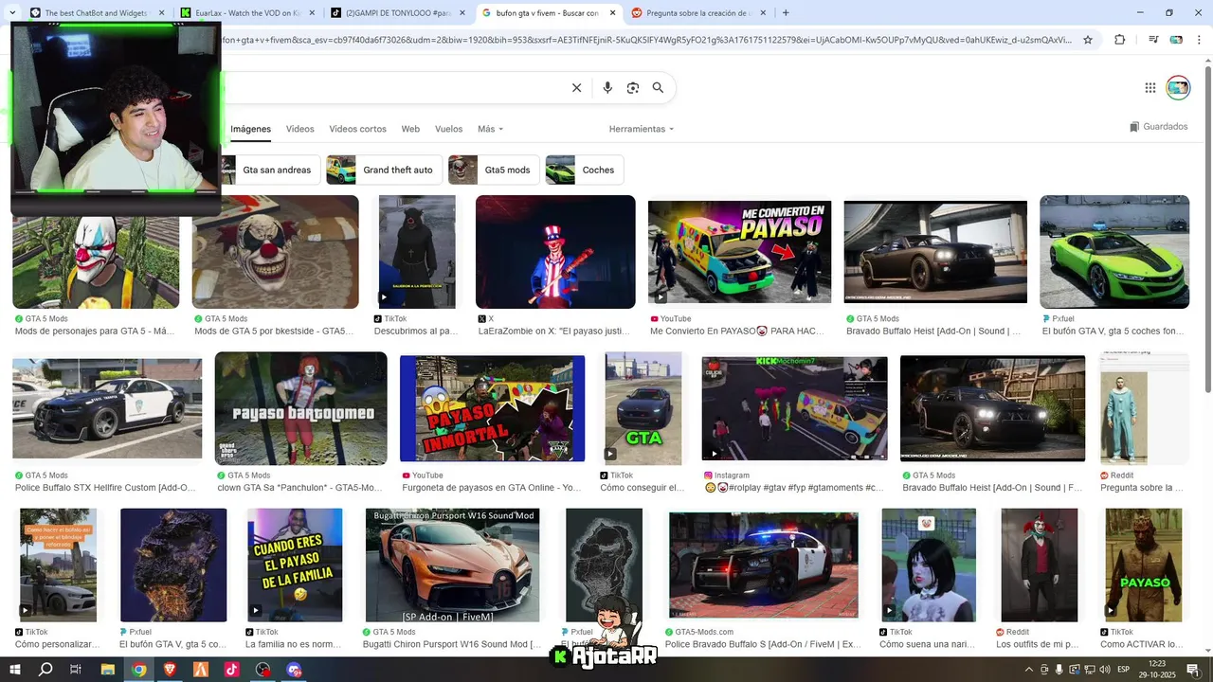This screenshot has width=1213, height=682.
Task: Open Windows taskbar search
Action: pos(45,670)
